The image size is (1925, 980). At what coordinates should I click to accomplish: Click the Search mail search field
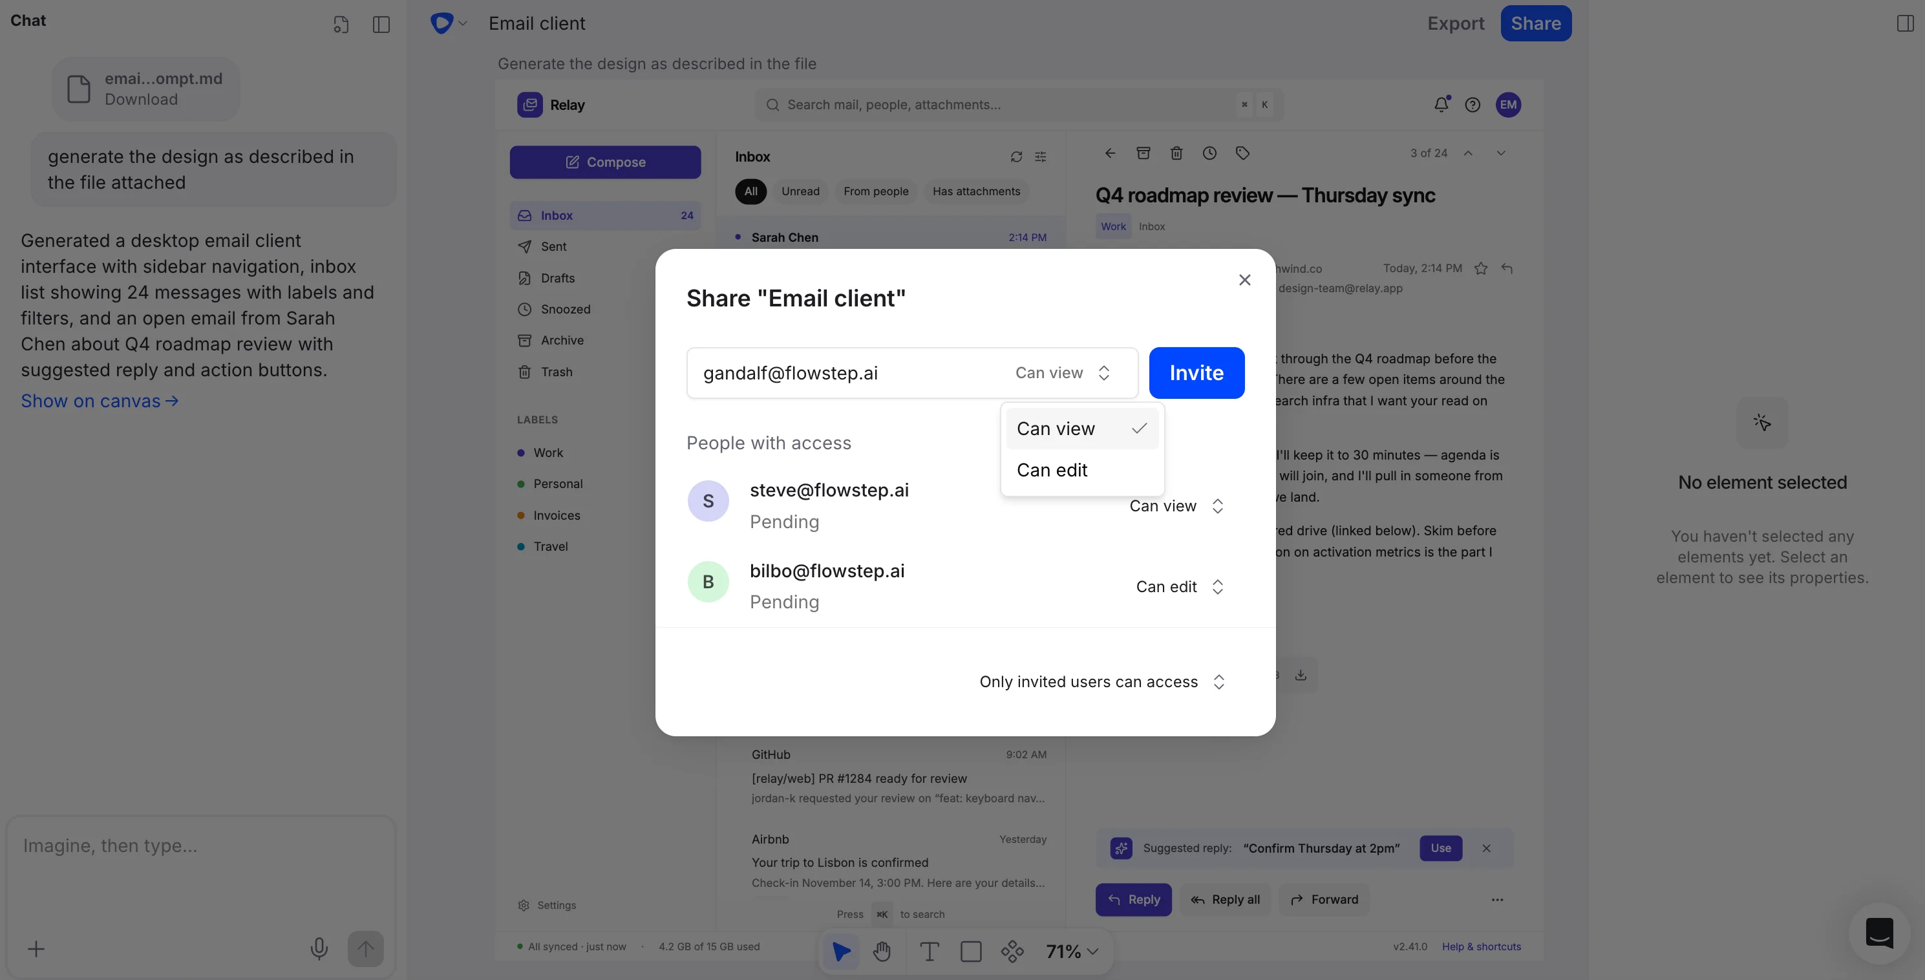[1019, 105]
